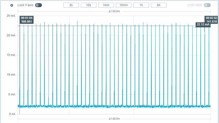Switch to 1min time window
This screenshot has width=219, height=123.
coord(106,5)
